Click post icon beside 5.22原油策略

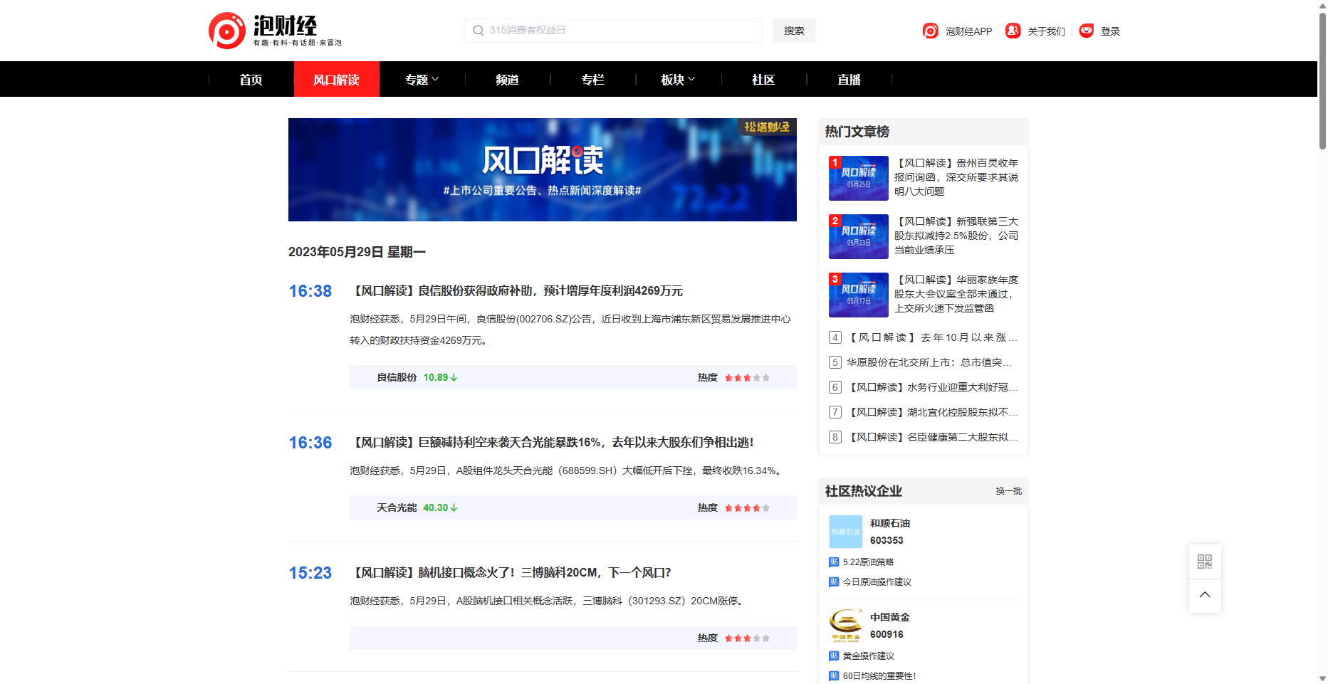[x=834, y=562]
